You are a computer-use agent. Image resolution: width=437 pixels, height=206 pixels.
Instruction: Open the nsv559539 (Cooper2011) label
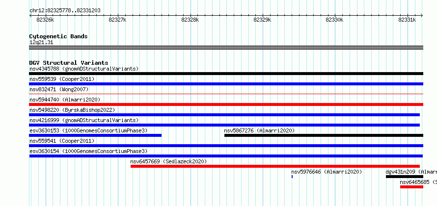tap(62, 79)
